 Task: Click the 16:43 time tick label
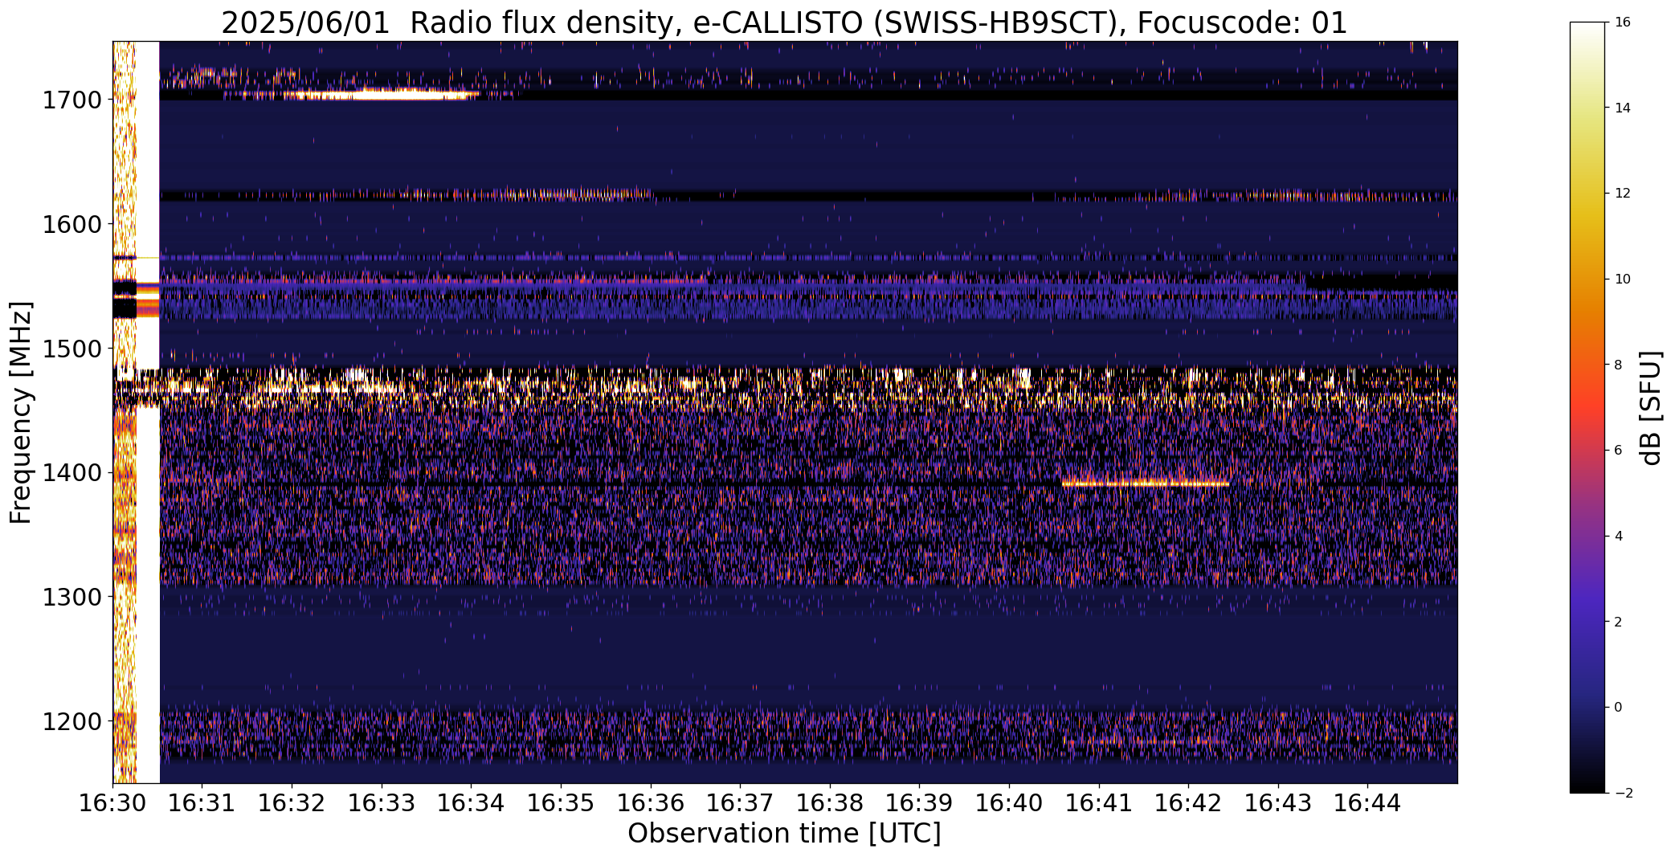click(1278, 803)
